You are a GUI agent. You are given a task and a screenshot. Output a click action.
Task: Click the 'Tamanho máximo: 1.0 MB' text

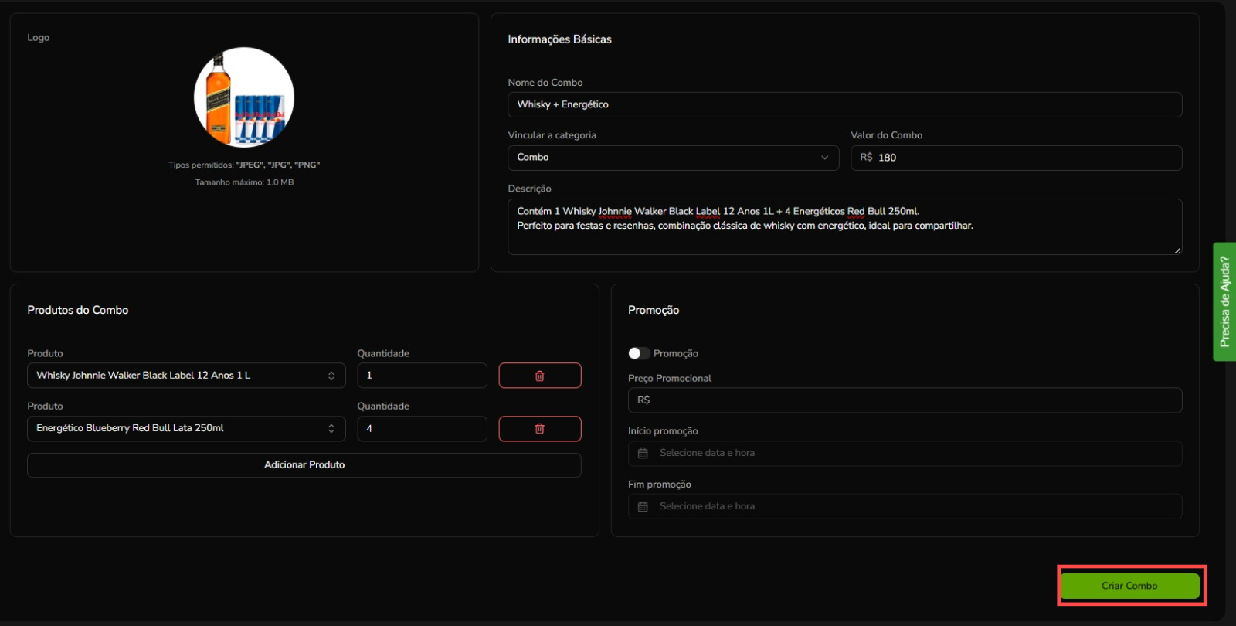click(244, 182)
